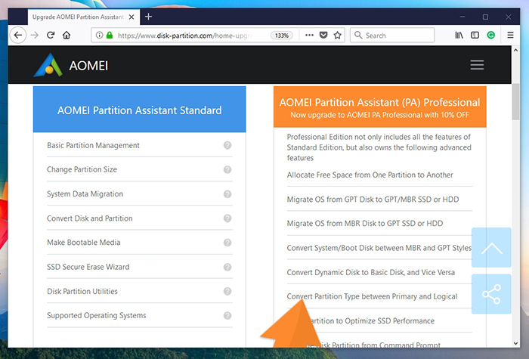Click the forward navigation arrow
This screenshot has width=529, height=359.
[x=35, y=35]
